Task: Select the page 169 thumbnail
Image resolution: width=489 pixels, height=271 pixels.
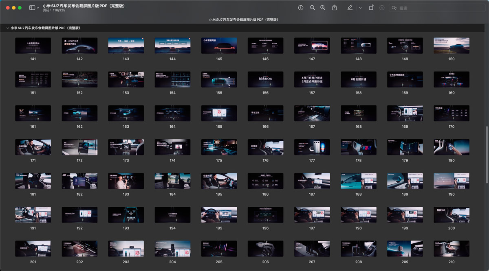Action: (x=405, y=113)
